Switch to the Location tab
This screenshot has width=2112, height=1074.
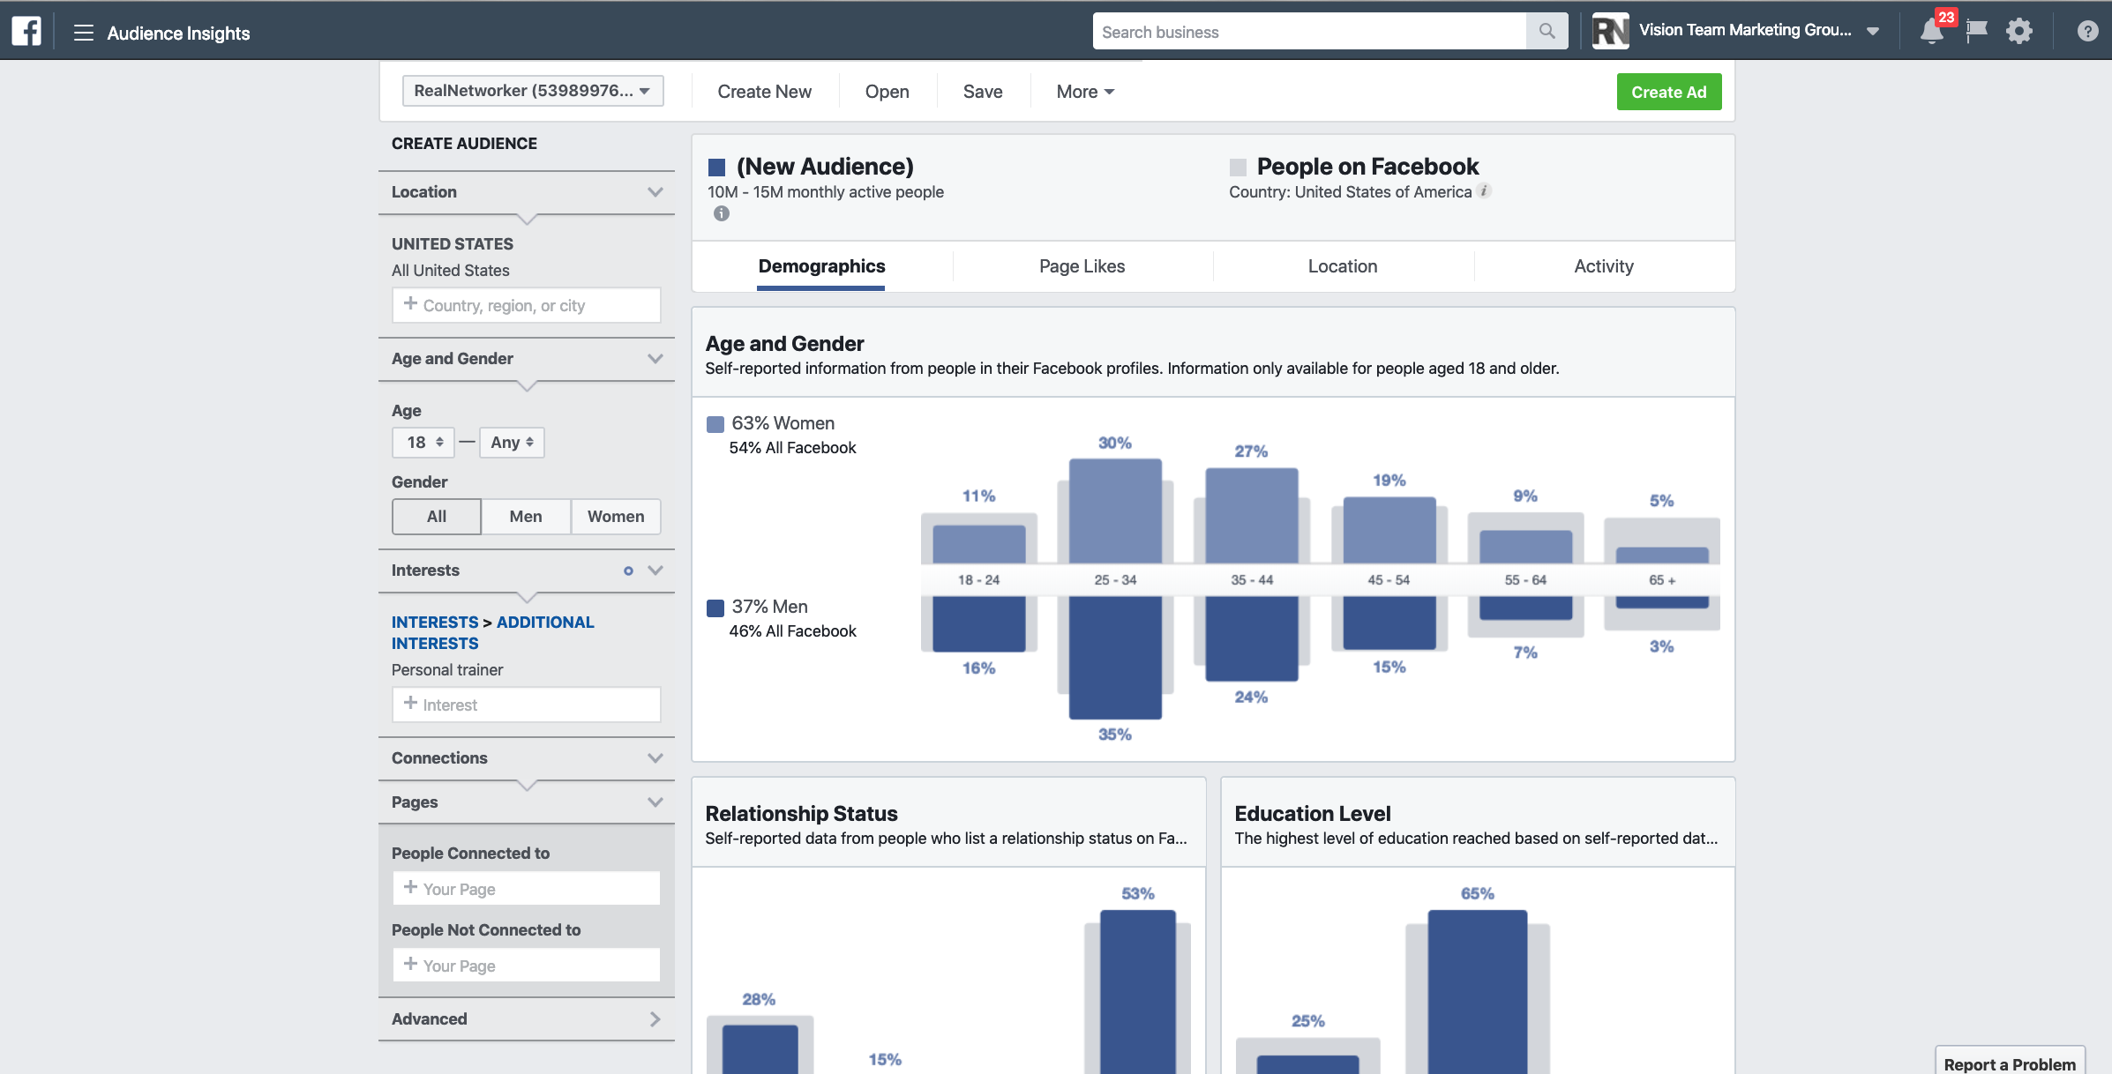(1343, 266)
